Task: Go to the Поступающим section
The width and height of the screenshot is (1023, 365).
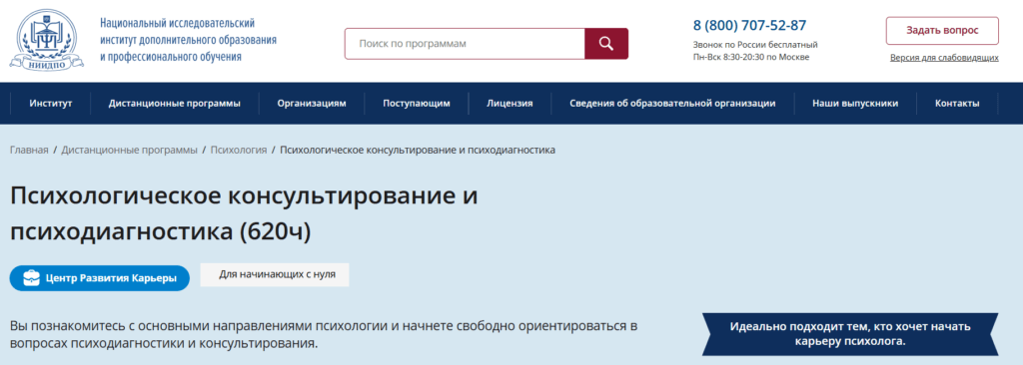Action: (417, 103)
